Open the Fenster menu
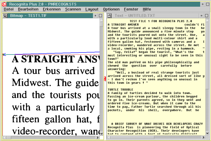The image size is (211, 141). (132, 8)
